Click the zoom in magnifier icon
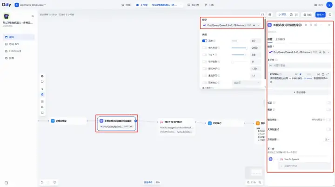This screenshot has width=335, height=187. (x=260, y=182)
